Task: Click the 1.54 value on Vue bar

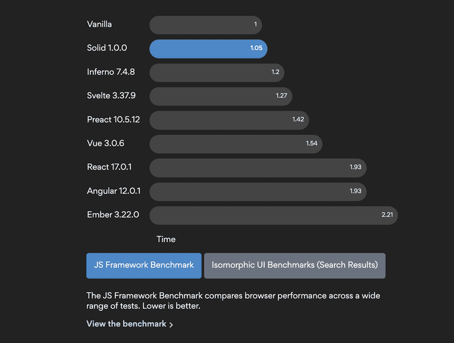Action: (x=312, y=144)
